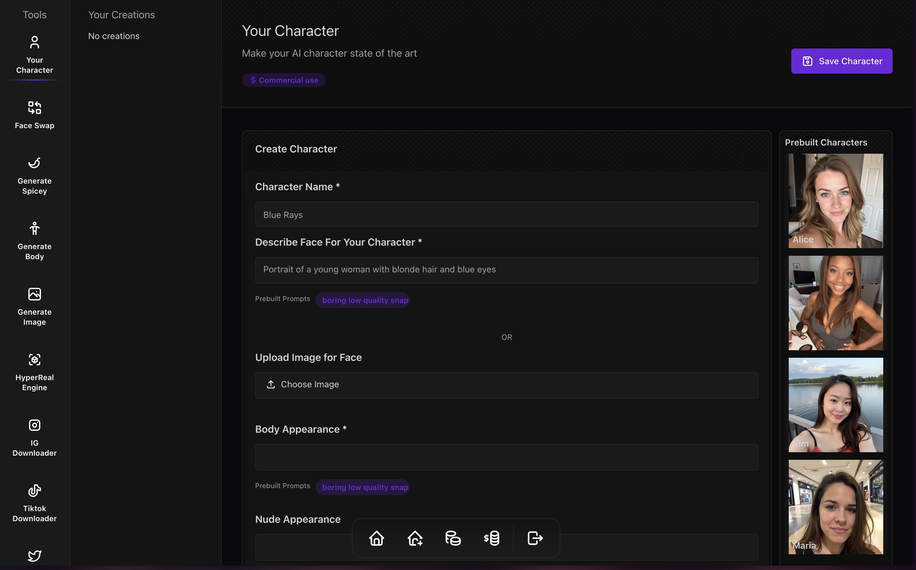Image resolution: width=916 pixels, height=570 pixels.
Task: Click the logout icon in bottom dock
Action: pos(535,538)
